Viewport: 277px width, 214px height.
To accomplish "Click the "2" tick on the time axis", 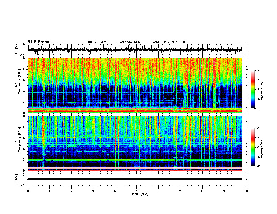I will (x=71, y=191).
